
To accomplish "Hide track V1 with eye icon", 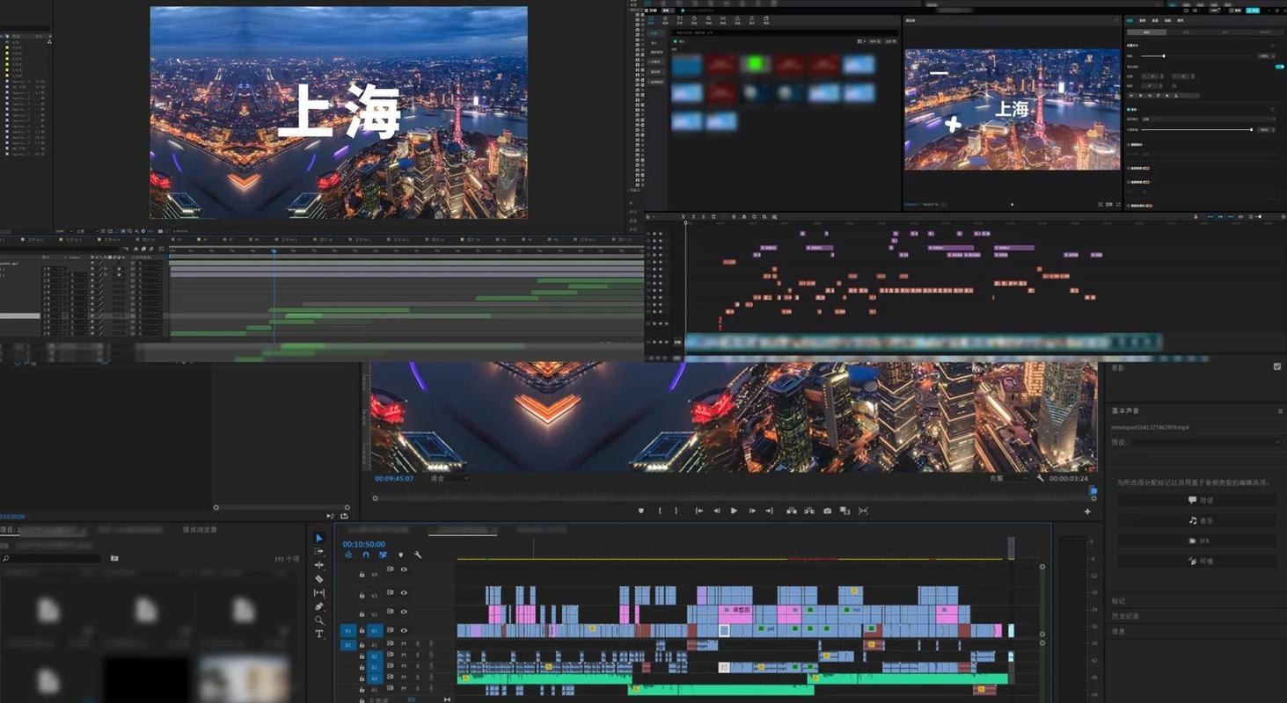I will point(404,630).
